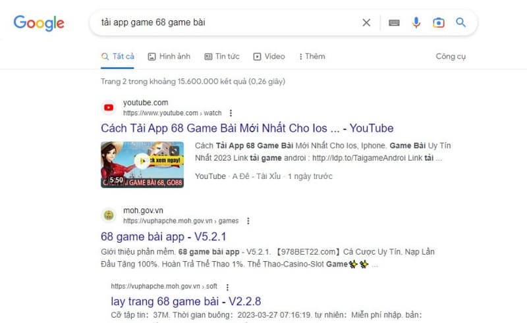Click the A Đề - Tài Xỉu channel name

pyautogui.click(x=256, y=176)
